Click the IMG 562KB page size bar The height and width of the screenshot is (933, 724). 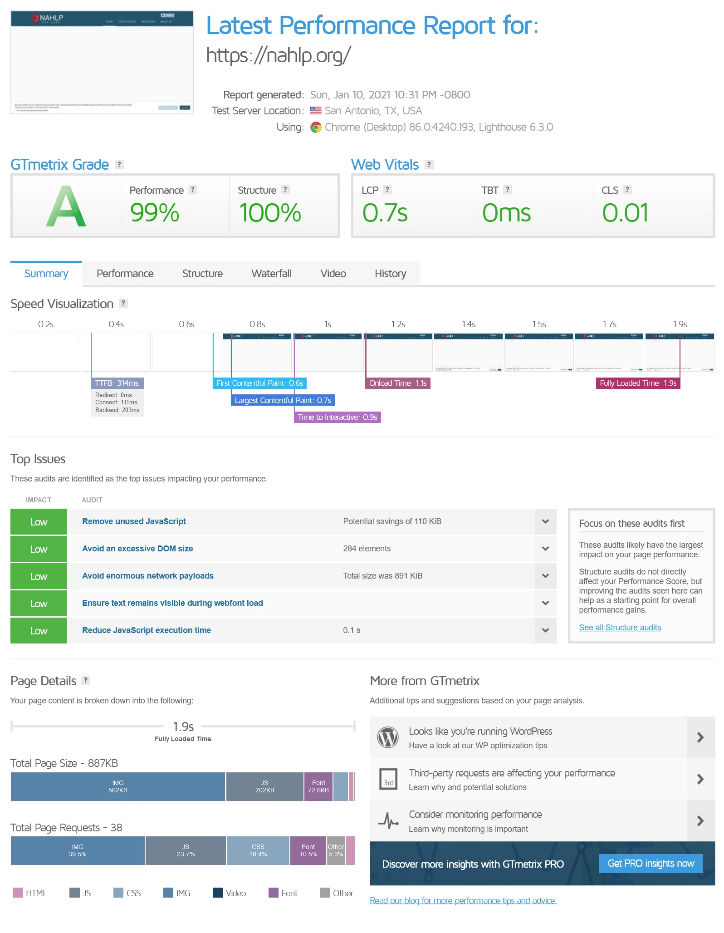point(117,786)
